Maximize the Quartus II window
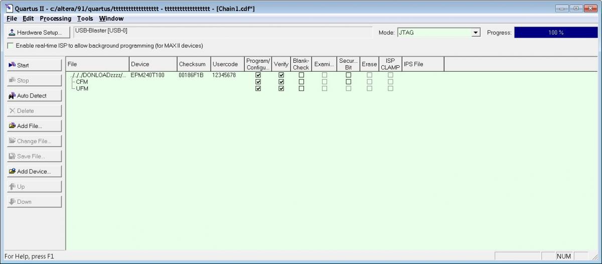 point(576,8)
